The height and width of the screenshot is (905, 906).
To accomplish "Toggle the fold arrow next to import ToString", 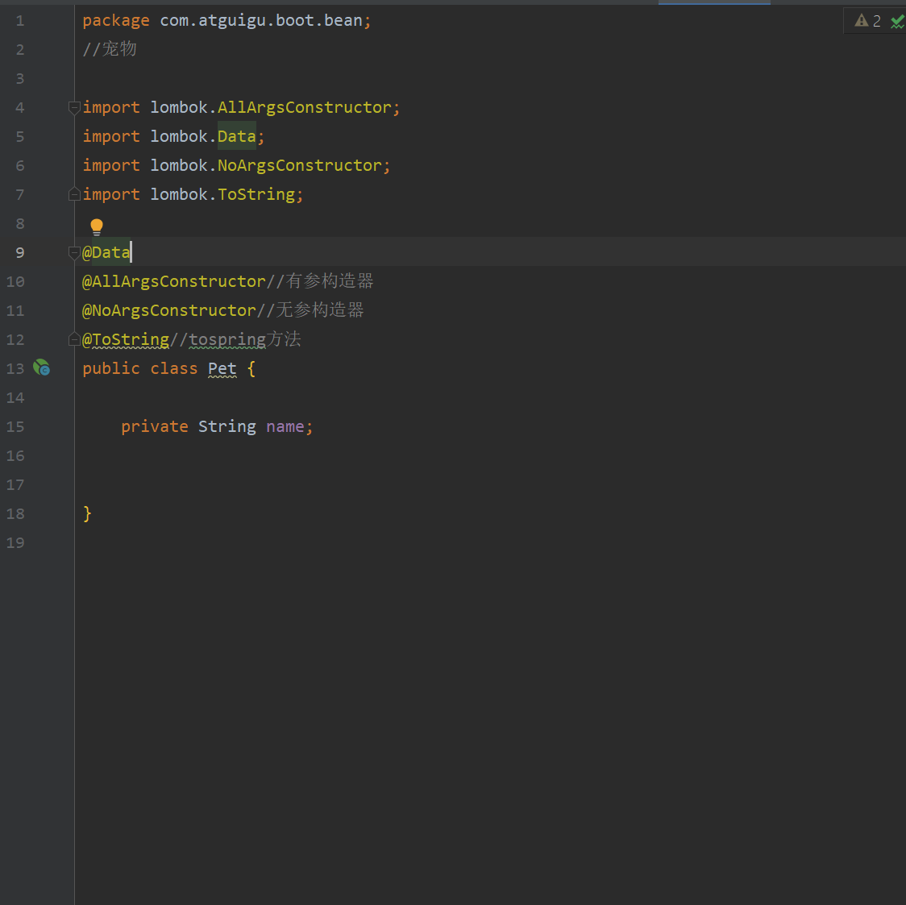I will [x=73, y=193].
